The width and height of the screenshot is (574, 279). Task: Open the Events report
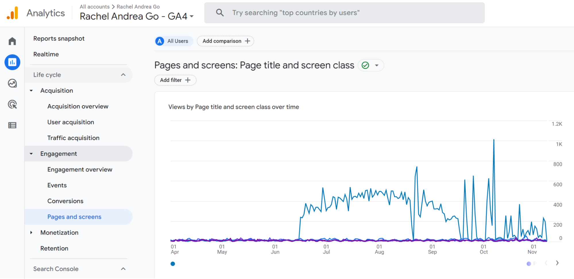(x=57, y=185)
